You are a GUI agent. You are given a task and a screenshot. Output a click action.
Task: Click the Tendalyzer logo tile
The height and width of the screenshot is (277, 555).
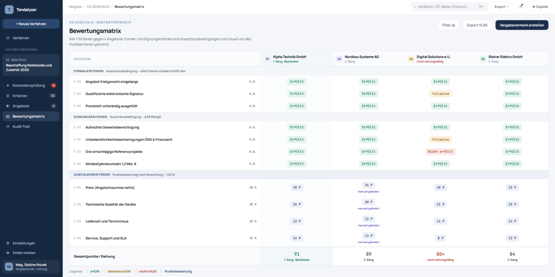[9, 9]
